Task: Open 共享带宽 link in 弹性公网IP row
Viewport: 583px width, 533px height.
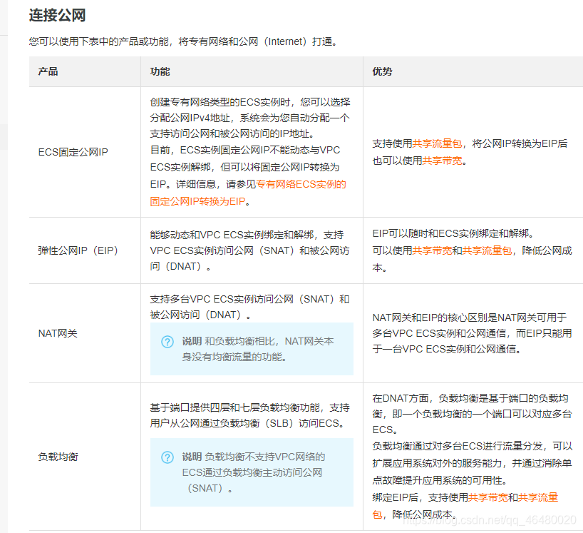Action: [x=432, y=250]
